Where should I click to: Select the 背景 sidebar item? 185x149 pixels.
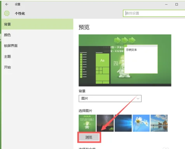click(x=37, y=24)
